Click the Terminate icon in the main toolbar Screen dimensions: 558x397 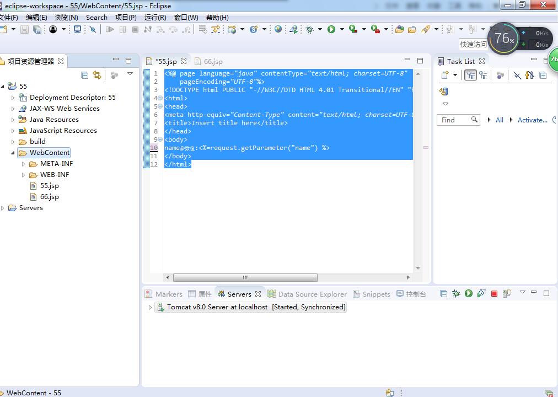(135, 30)
